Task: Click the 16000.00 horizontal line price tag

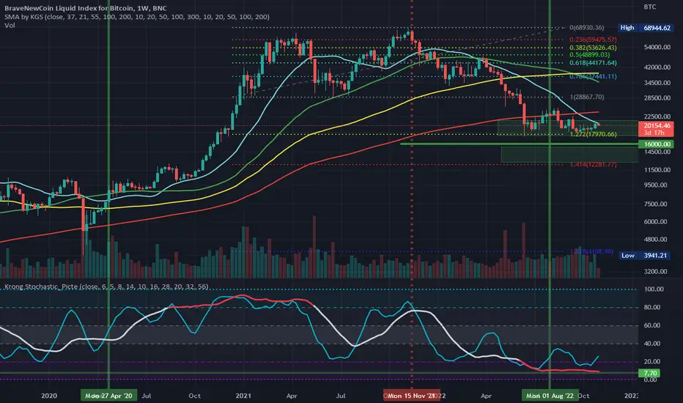Action: click(657, 144)
